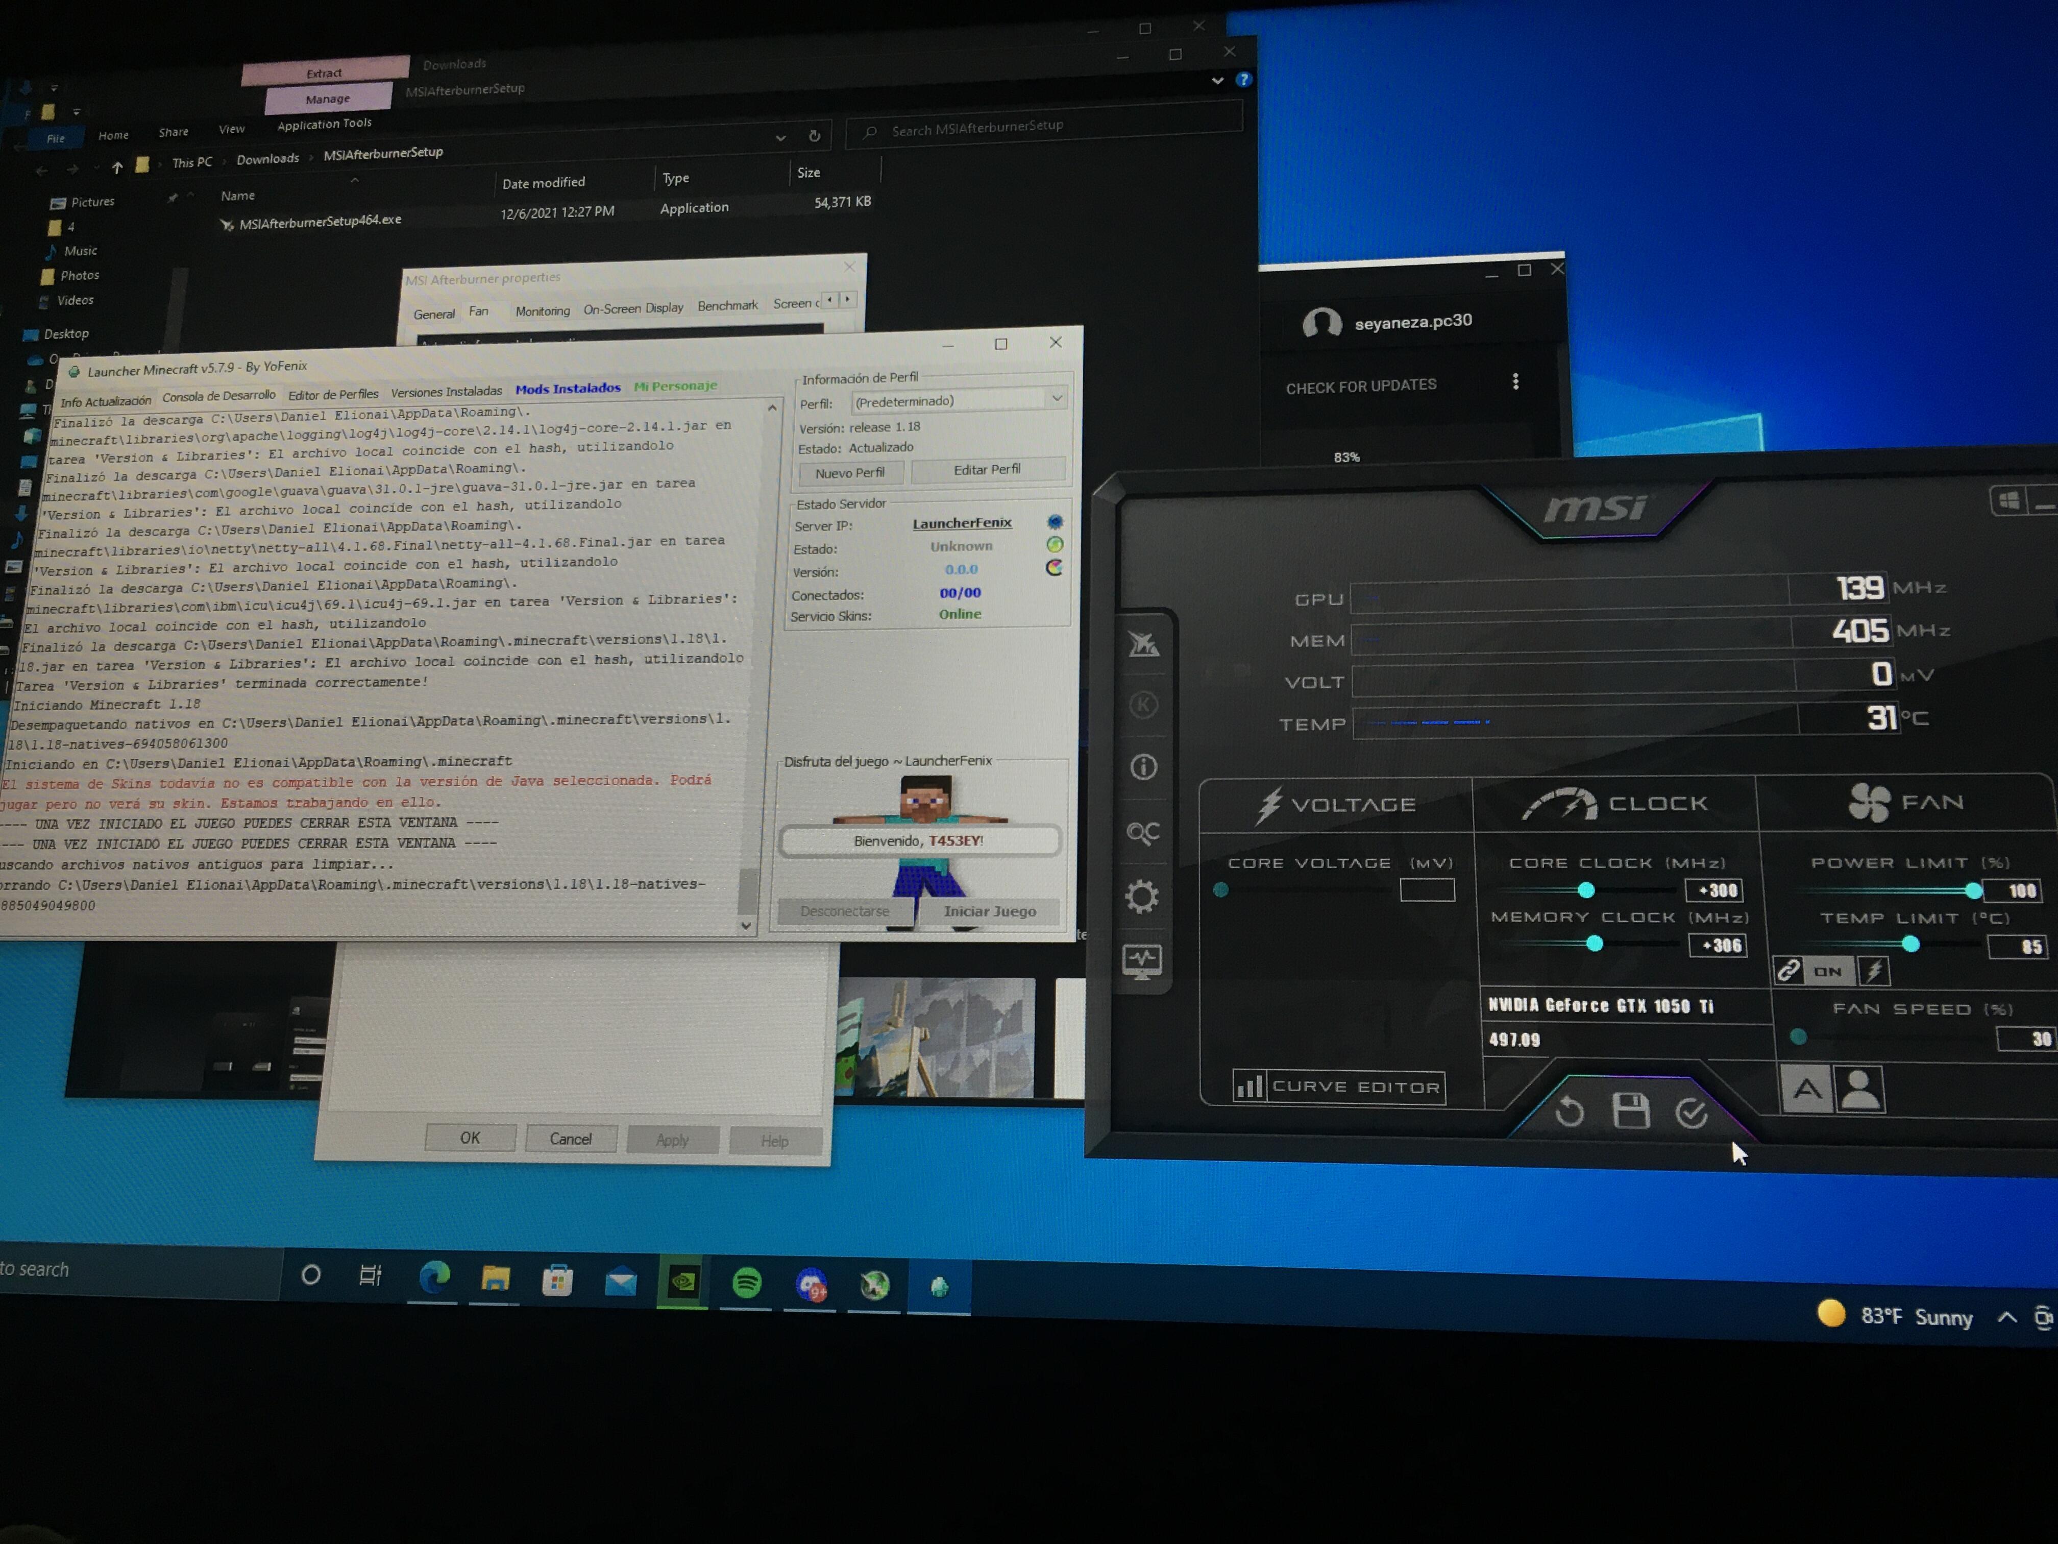Open the hardware monitor icon in Afterburner
Viewport: 2058px width, 1544px height.
click(1142, 961)
